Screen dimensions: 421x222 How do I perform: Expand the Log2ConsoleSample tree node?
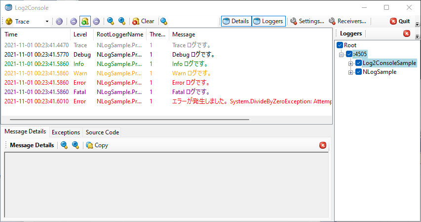pos(350,63)
